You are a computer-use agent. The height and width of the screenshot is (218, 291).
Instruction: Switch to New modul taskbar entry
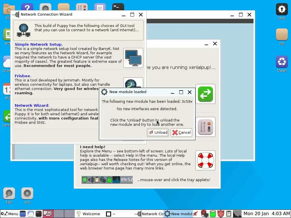[x=178, y=214]
